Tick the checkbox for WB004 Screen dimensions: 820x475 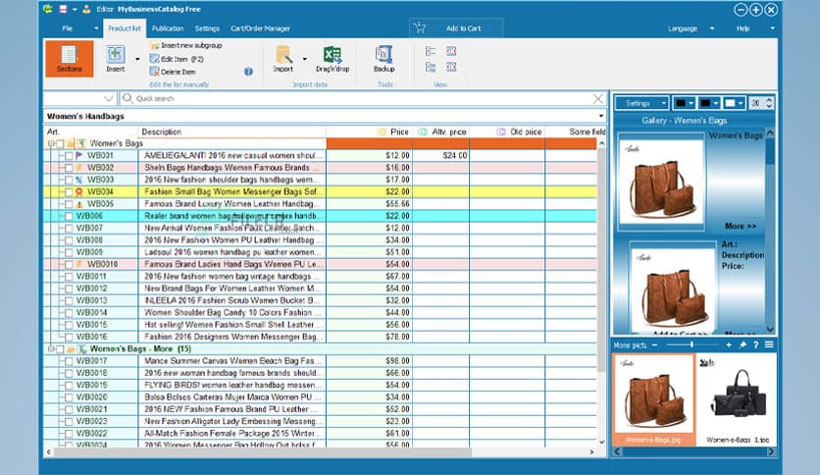click(x=69, y=192)
